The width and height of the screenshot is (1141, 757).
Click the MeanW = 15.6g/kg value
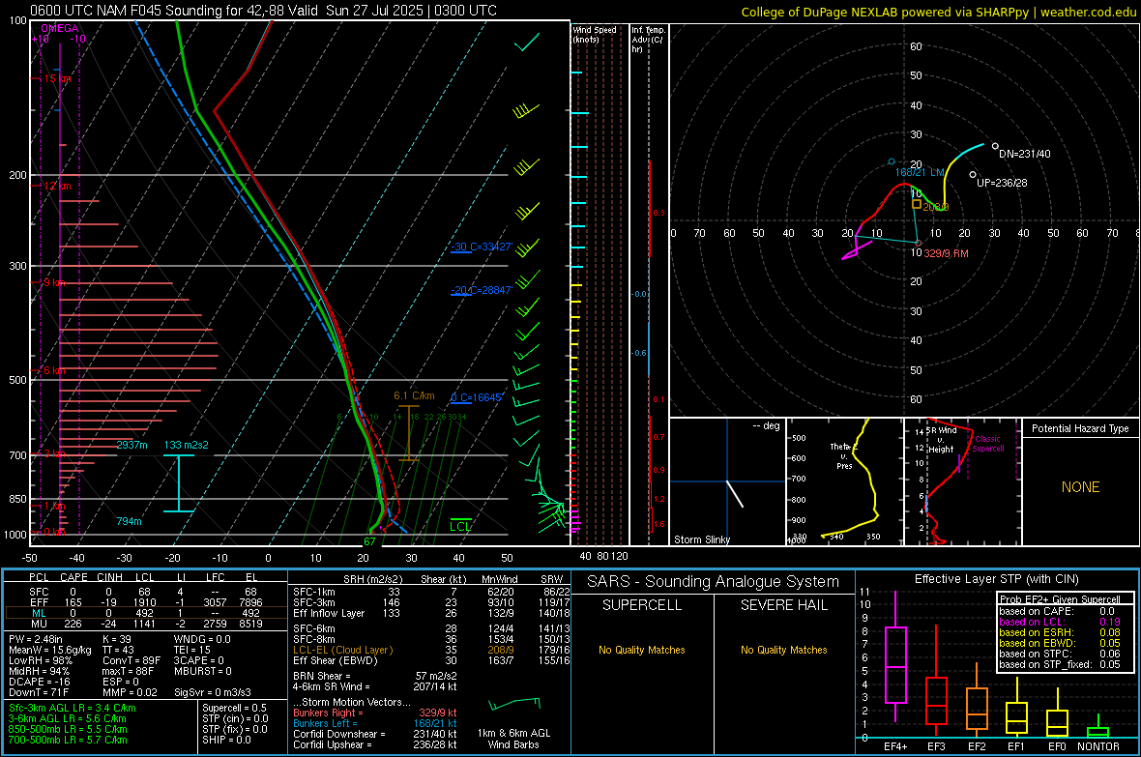point(50,650)
